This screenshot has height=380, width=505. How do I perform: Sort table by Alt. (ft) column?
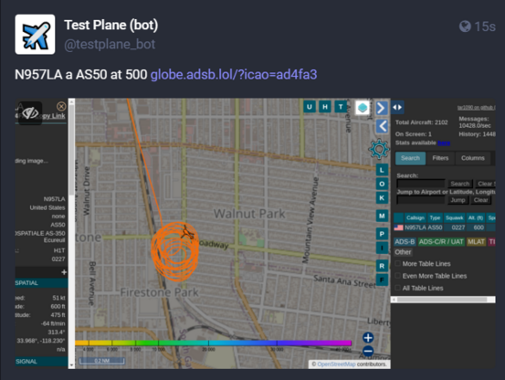click(476, 218)
